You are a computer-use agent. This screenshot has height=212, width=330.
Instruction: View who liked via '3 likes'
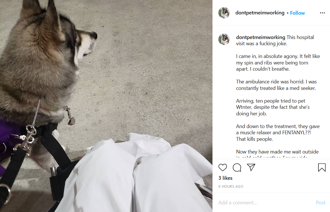coord(225,178)
